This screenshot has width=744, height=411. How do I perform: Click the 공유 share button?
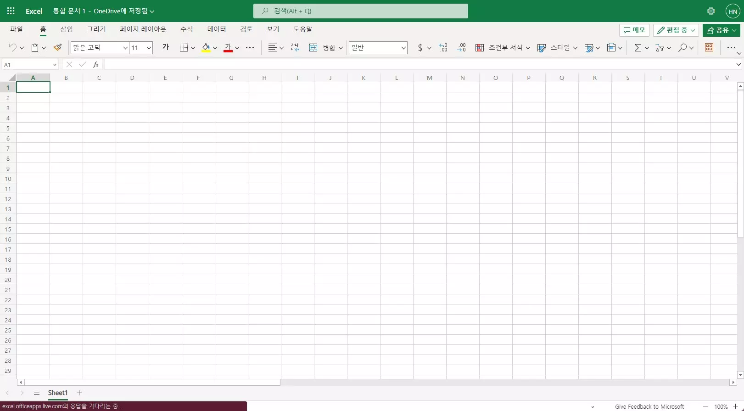pos(722,30)
